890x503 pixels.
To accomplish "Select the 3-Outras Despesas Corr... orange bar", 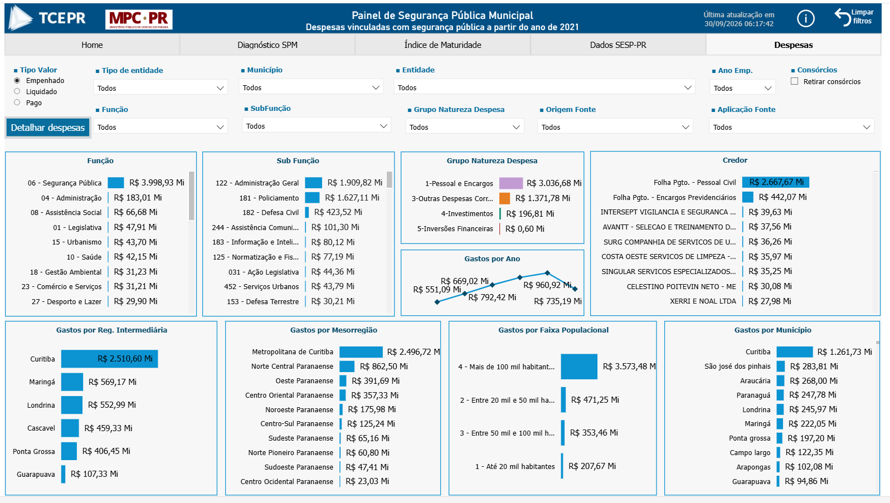I will point(505,198).
